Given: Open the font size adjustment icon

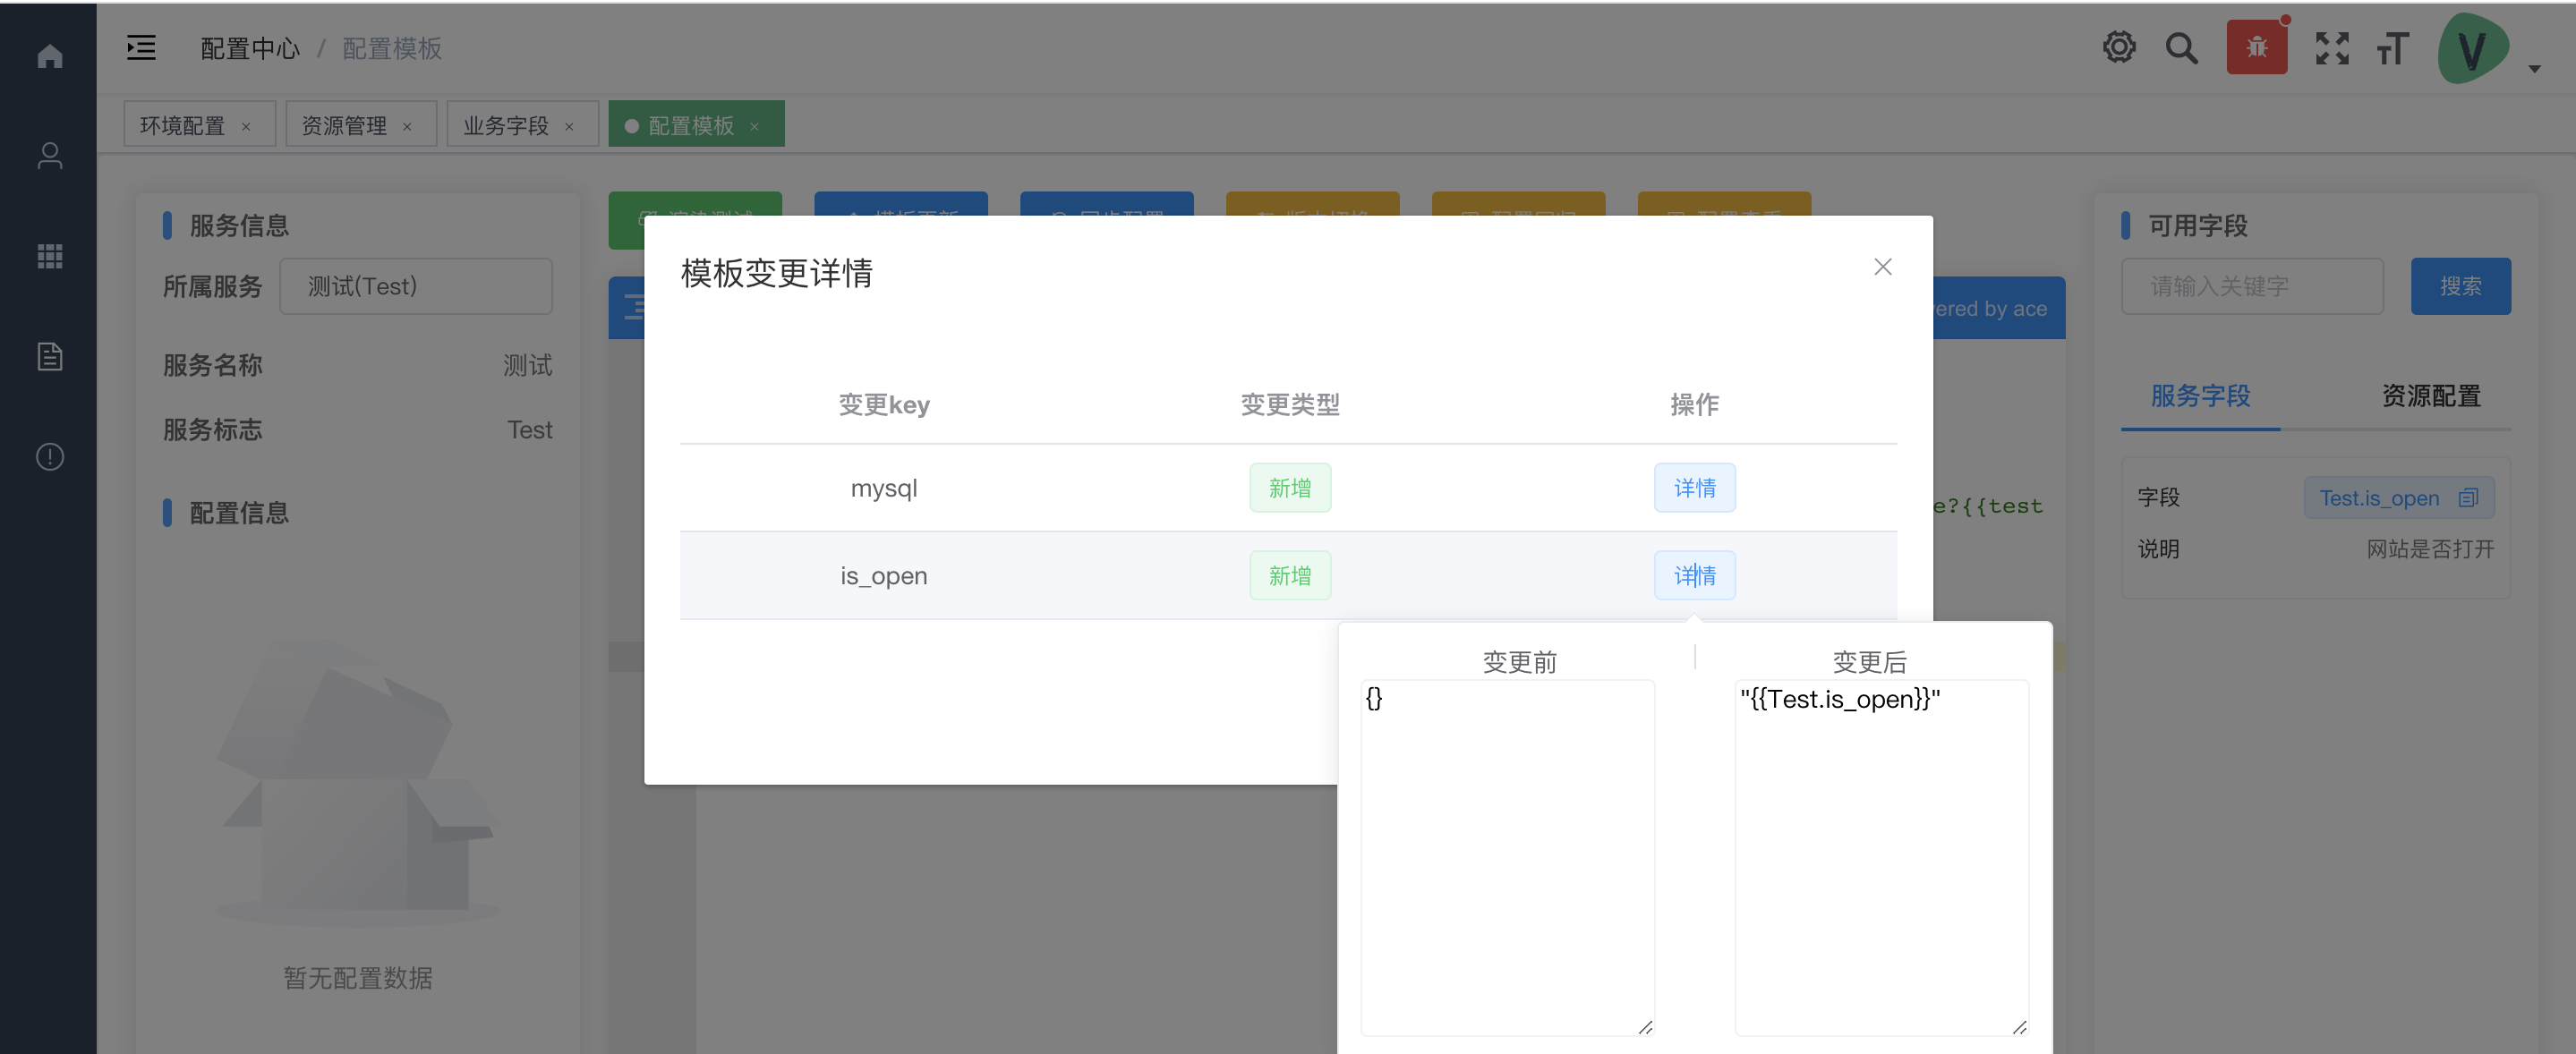Looking at the screenshot, I should pyautogui.click(x=2393, y=47).
